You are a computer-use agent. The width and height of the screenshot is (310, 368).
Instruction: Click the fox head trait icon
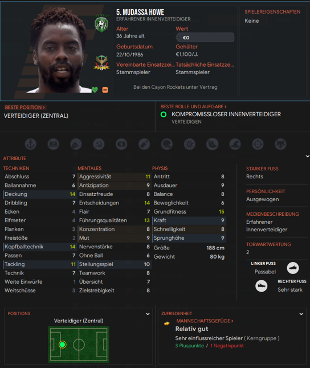point(280,144)
